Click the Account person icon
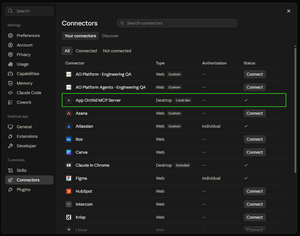Image resolution: width=300 pixels, height=236 pixels. click(x=10, y=45)
